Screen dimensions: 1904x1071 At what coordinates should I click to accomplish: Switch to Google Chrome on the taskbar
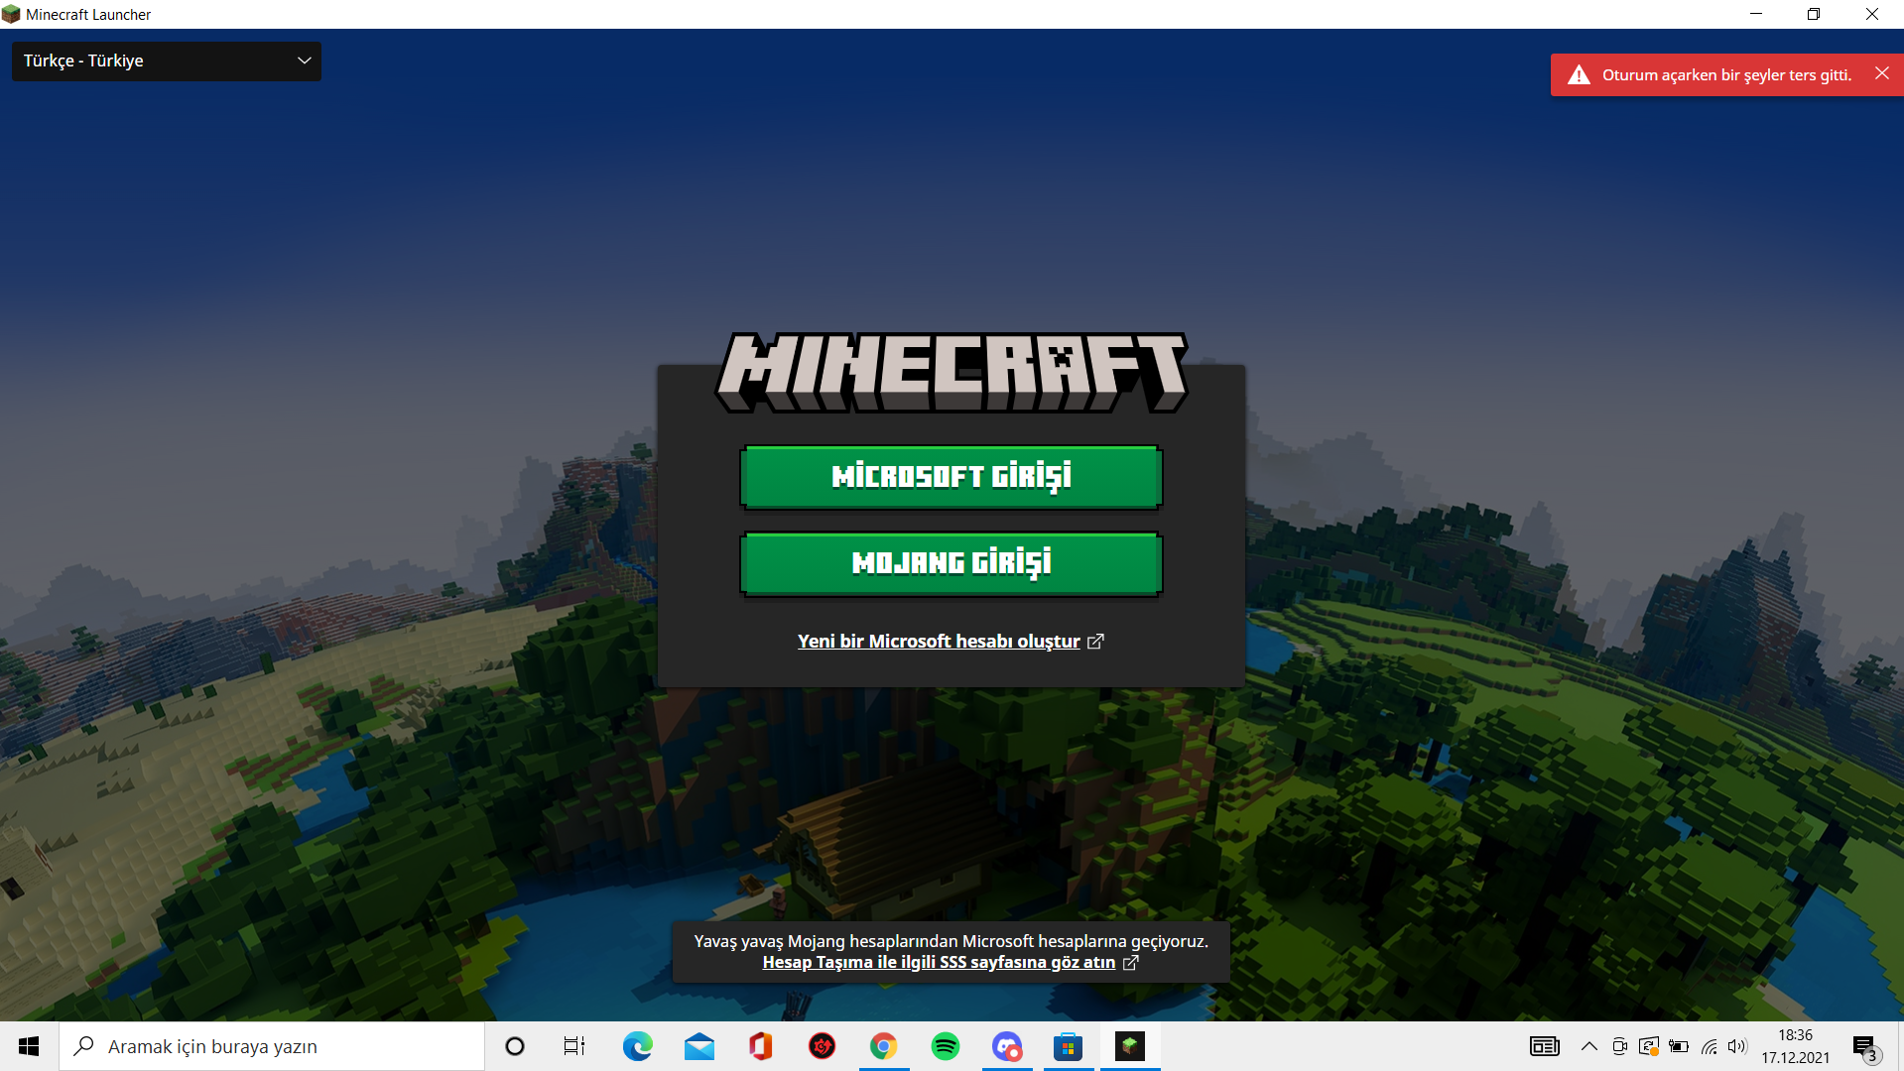pyautogui.click(x=884, y=1046)
